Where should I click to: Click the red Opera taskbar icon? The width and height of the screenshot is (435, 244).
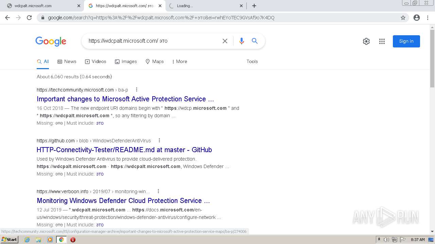click(x=73, y=240)
